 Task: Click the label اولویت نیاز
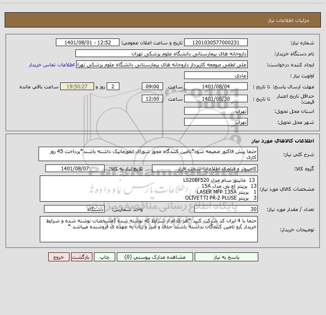302,76
